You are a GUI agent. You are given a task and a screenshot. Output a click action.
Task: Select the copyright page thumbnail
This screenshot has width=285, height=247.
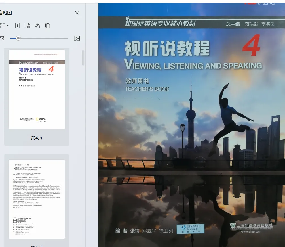37,199
